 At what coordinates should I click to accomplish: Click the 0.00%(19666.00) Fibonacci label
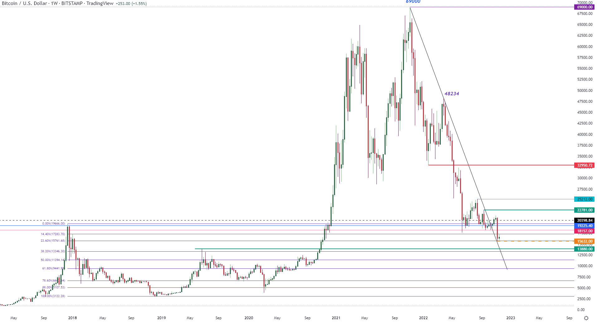(x=54, y=224)
